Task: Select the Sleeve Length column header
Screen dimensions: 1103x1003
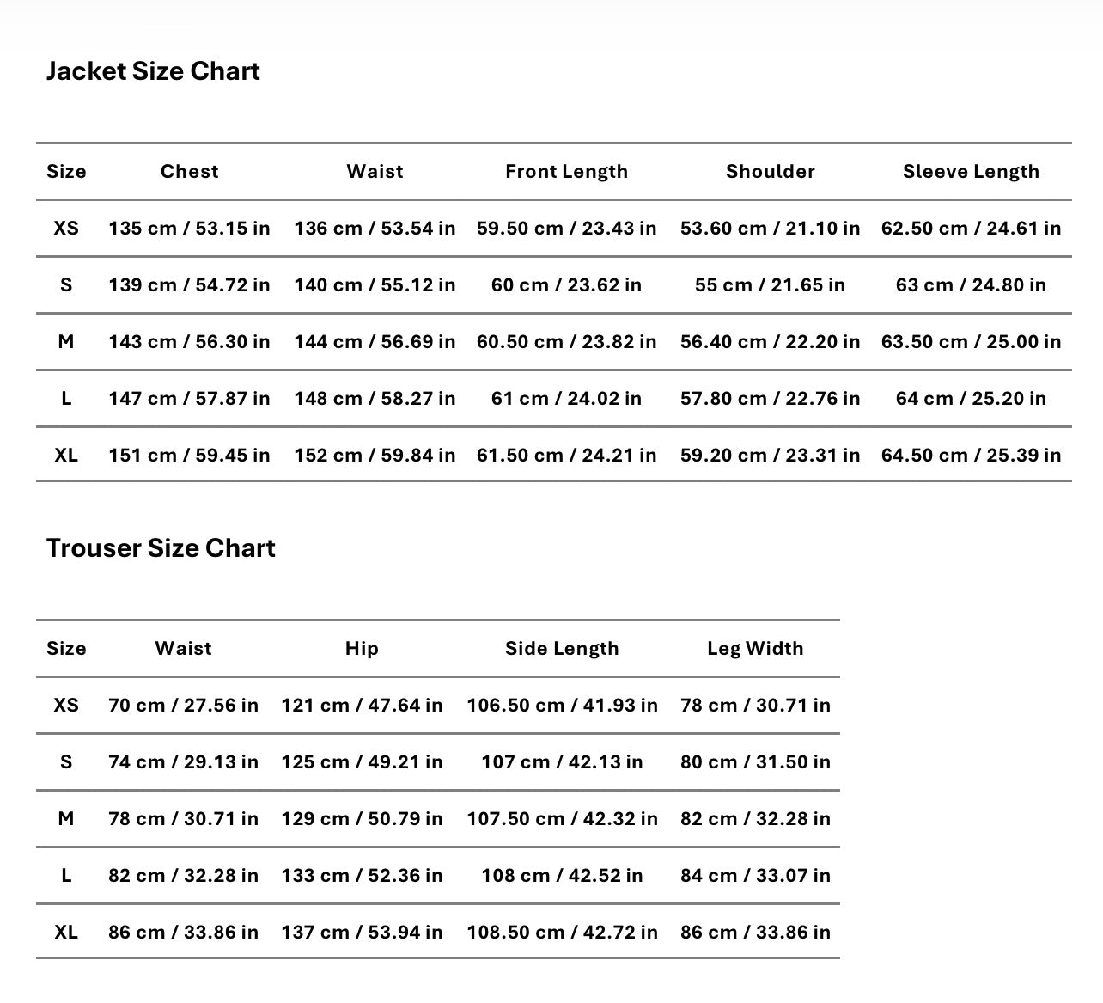Action: click(x=971, y=172)
